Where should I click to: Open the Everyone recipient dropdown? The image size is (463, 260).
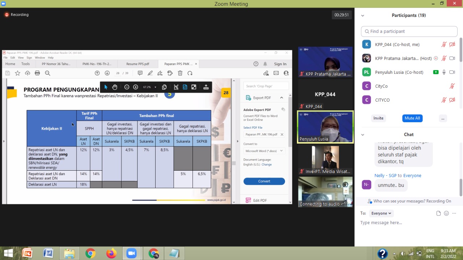[381, 213]
